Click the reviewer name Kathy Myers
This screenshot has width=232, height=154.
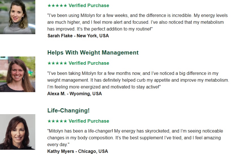coord(60,151)
